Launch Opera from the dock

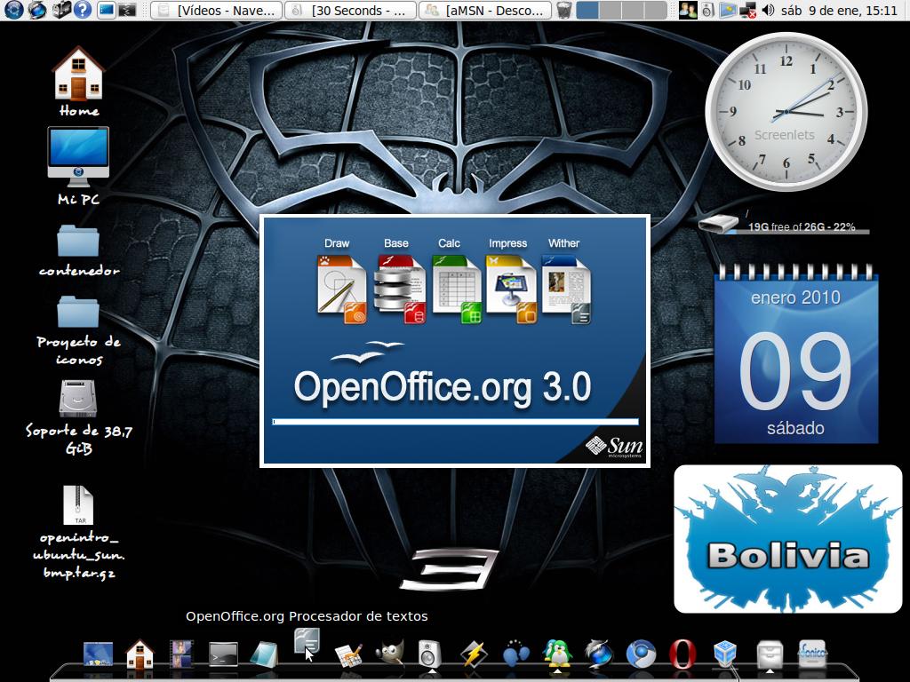pyautogui.click(x=682, y=654)
